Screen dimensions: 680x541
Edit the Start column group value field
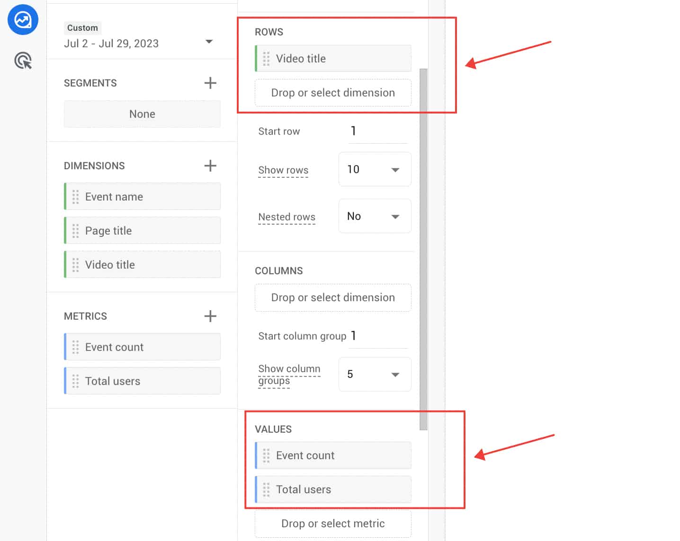coord(378,336)
